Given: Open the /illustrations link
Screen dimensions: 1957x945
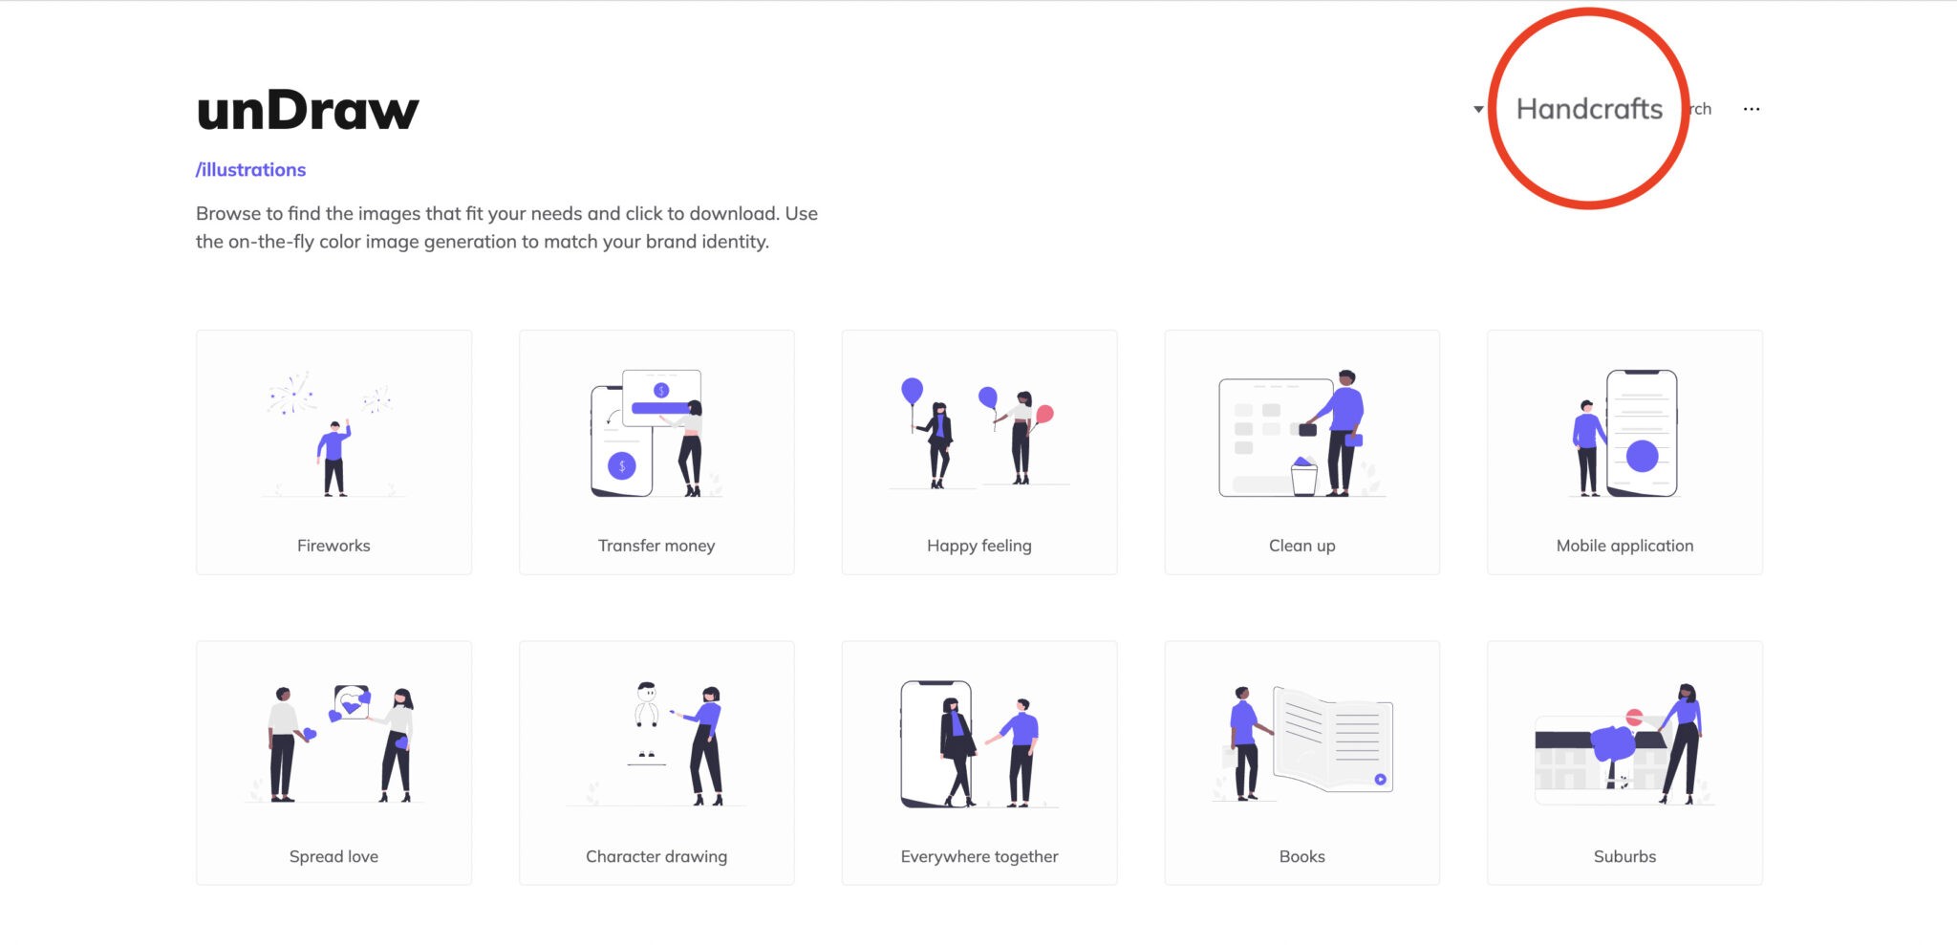Looking at the screenshot, I should click(x=250, y=169).
